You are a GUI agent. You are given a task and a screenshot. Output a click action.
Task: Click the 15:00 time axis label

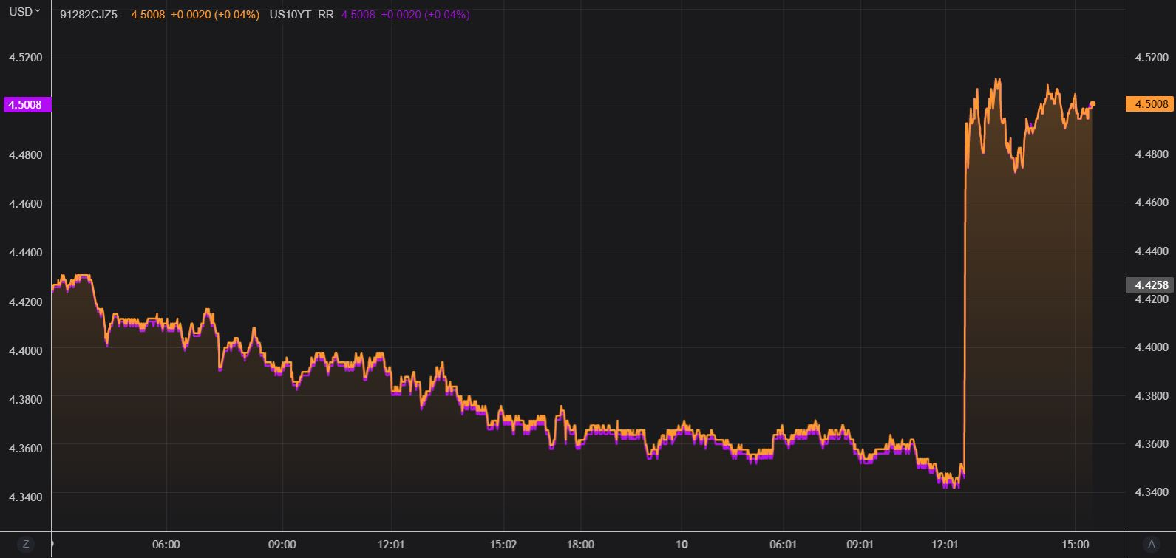pyautogui.click(x=1075, y=544)
